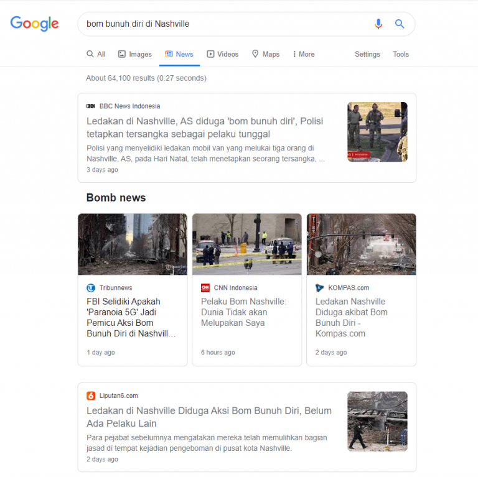Click the KOMPAS.com source icon
The width and height of the screenshot is (478, 477).
319,288
